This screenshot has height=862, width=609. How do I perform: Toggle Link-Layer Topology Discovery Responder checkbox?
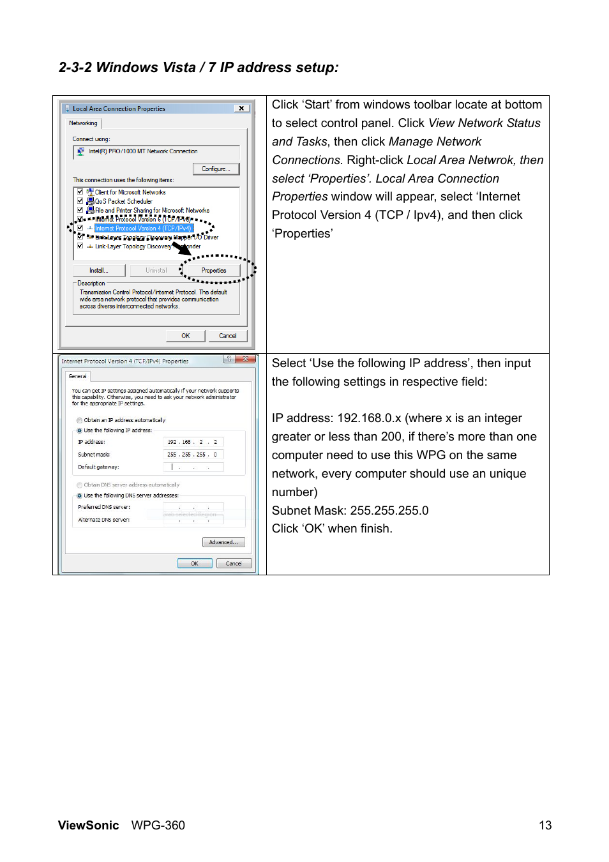click(80, 246)
